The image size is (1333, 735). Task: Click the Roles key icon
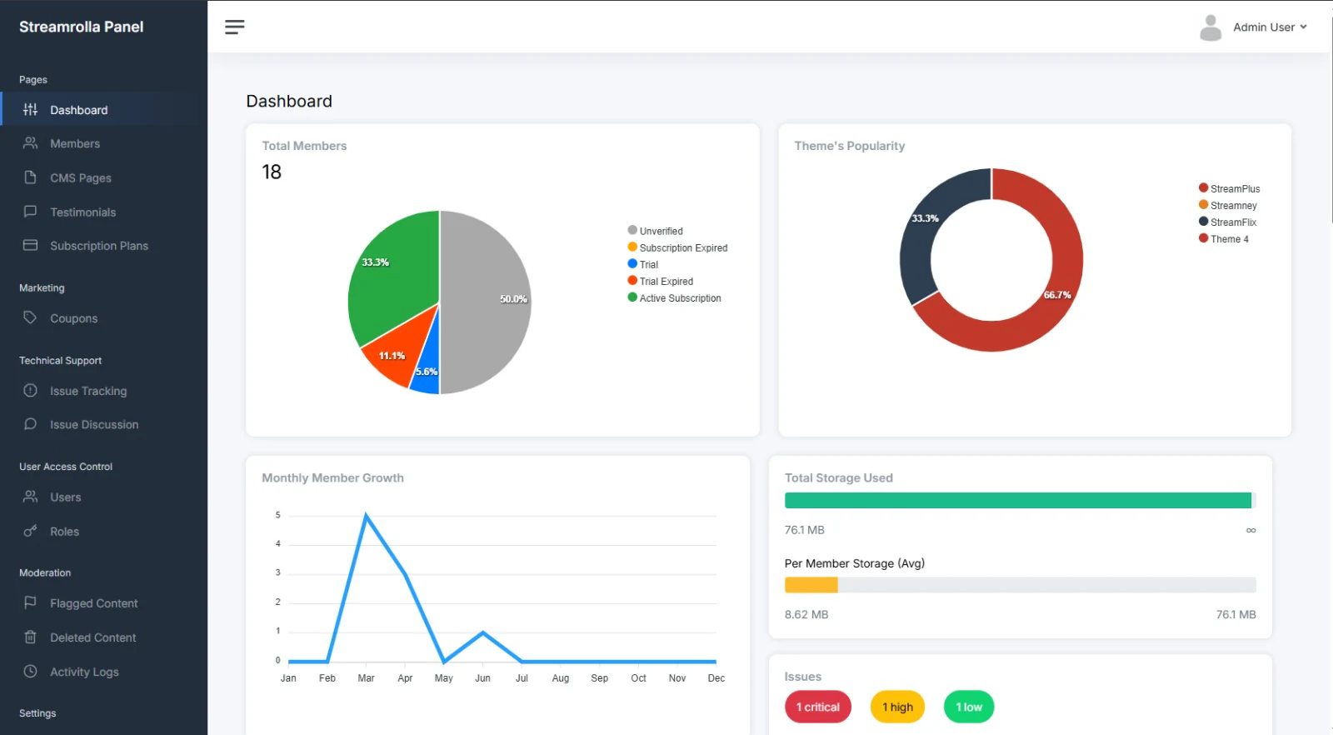pyautogui.click(x=31, y=531)
